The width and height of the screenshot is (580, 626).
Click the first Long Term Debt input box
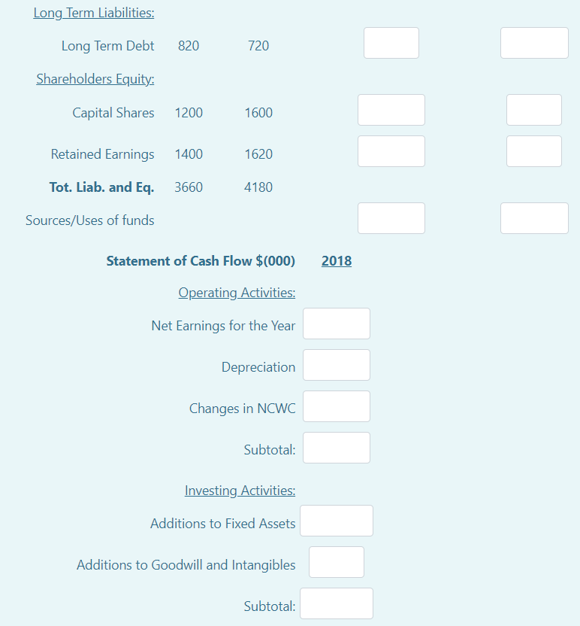coord(391,42)
